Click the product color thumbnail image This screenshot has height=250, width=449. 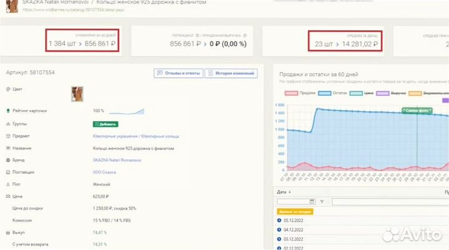(79, 94)
